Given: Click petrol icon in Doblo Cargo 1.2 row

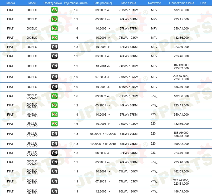Looking at the screenshot, I should pyautogui.click(x=54, y=105).
